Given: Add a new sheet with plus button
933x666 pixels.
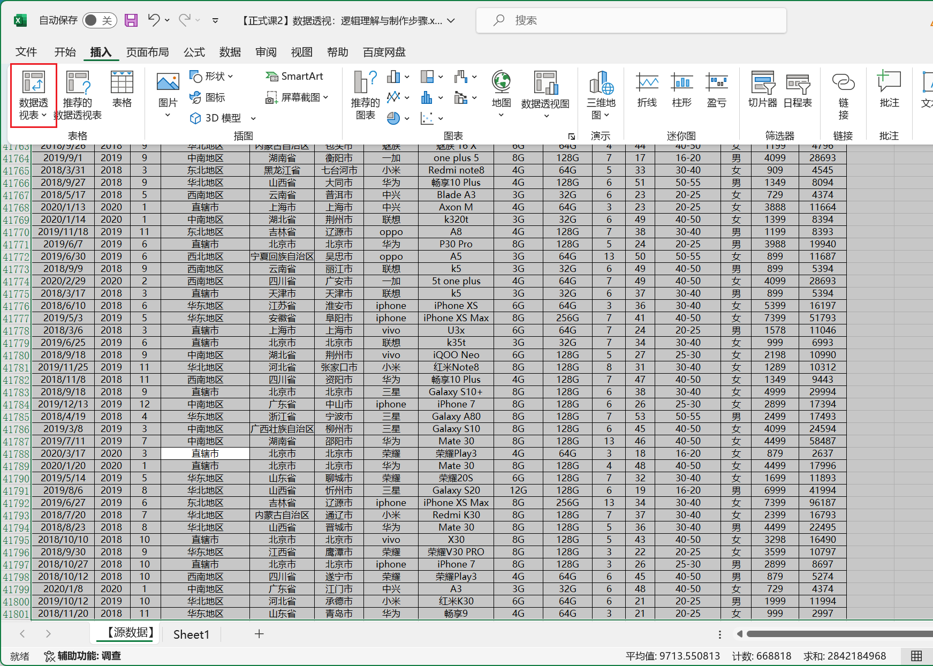Looking at the screenshot, I should click(259, 634).
